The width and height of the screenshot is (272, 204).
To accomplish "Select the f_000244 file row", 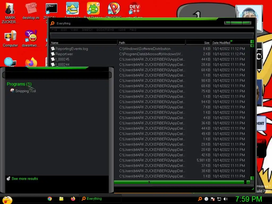I will pyautogui.click(x=150, y=65).
